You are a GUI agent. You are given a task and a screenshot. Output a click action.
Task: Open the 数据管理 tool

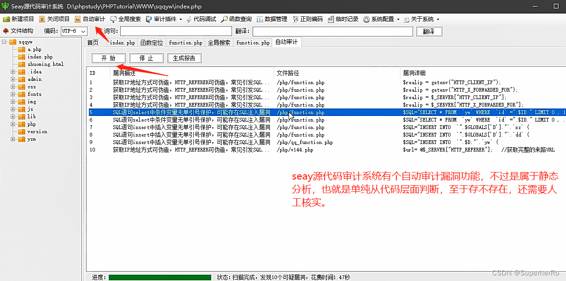coord(272,19)
